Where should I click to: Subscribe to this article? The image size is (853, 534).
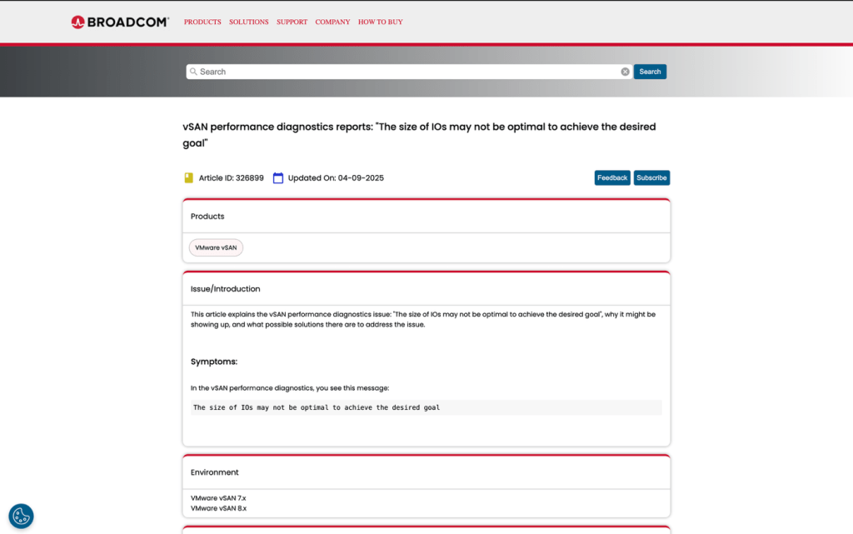coord(651,177)
